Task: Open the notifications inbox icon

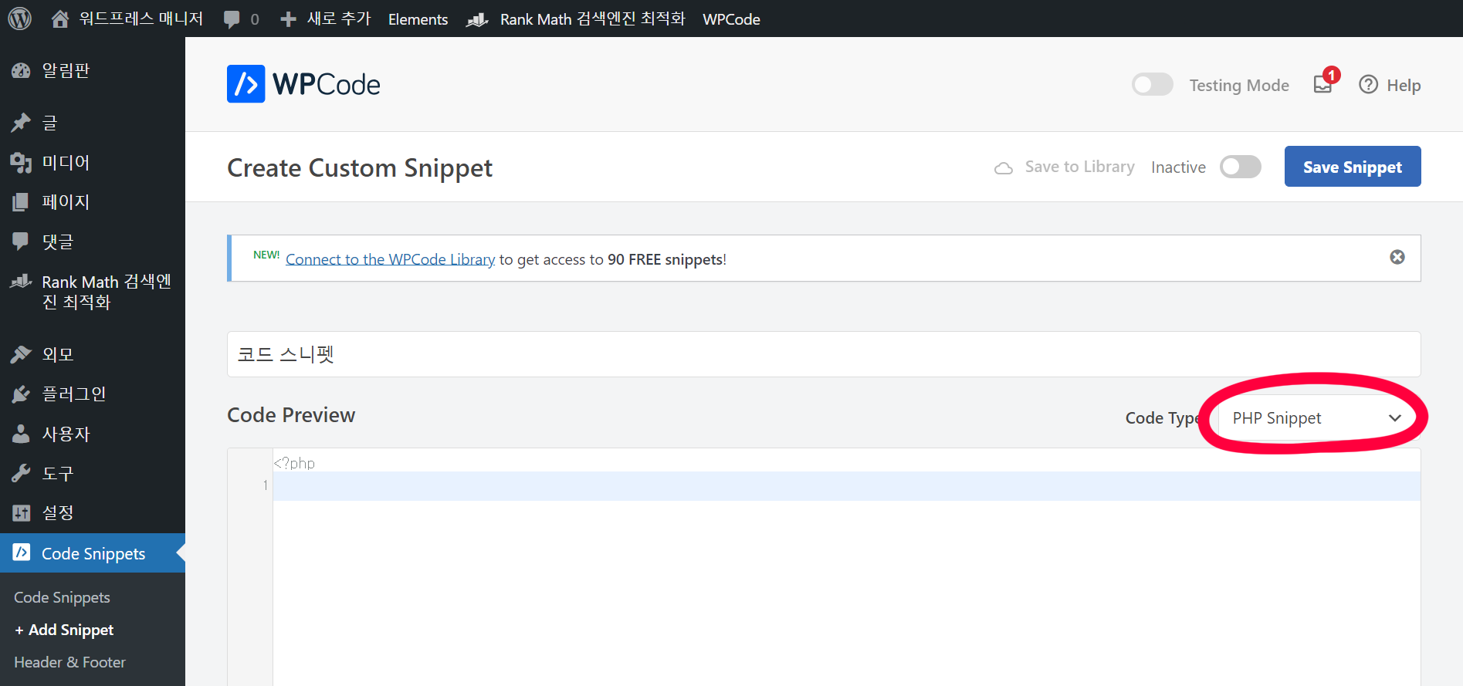Action: [1323, 84]
